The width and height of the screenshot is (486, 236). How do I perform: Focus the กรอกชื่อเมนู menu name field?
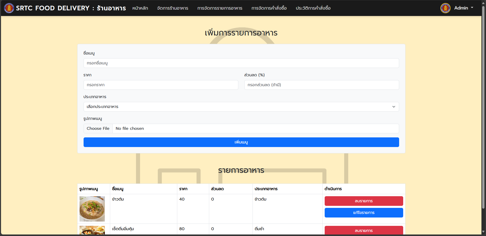pyautogui.click(x=241, y=63)
